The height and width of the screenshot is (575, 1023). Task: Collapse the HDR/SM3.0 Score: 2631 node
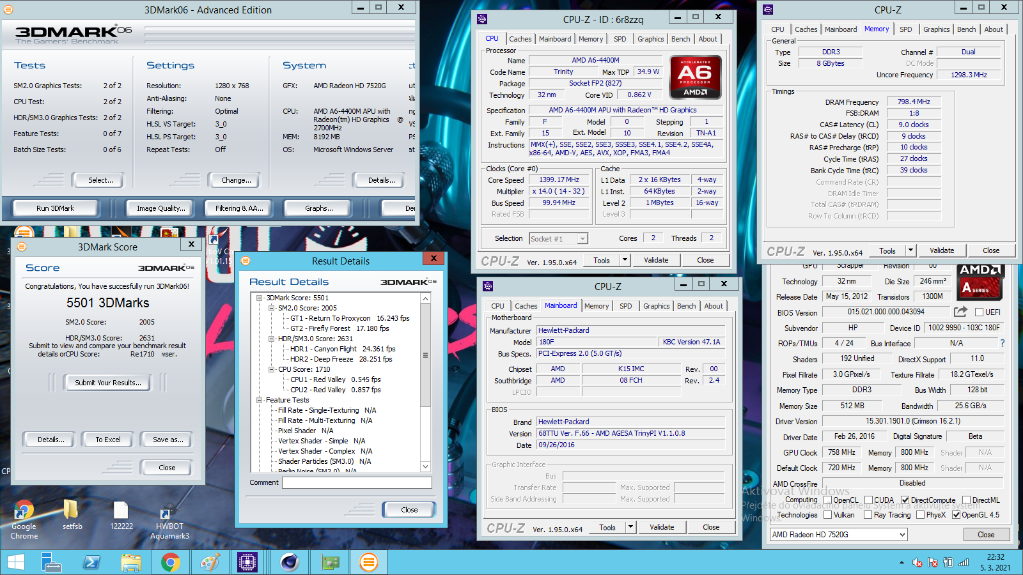[271, 339]
